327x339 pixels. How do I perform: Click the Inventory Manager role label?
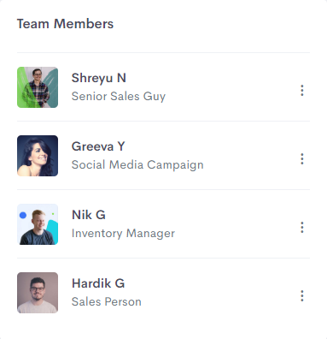pyautogui.click(x=123, y=234)
